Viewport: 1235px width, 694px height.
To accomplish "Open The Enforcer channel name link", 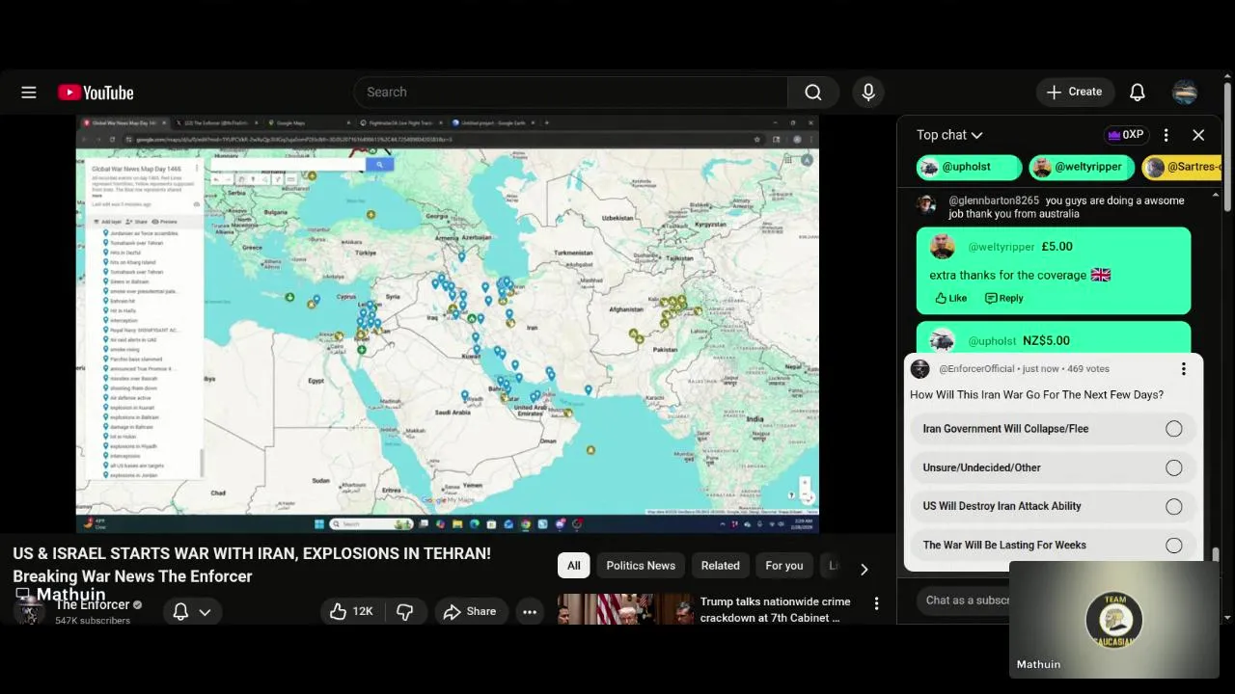I will tap(93, 604).
